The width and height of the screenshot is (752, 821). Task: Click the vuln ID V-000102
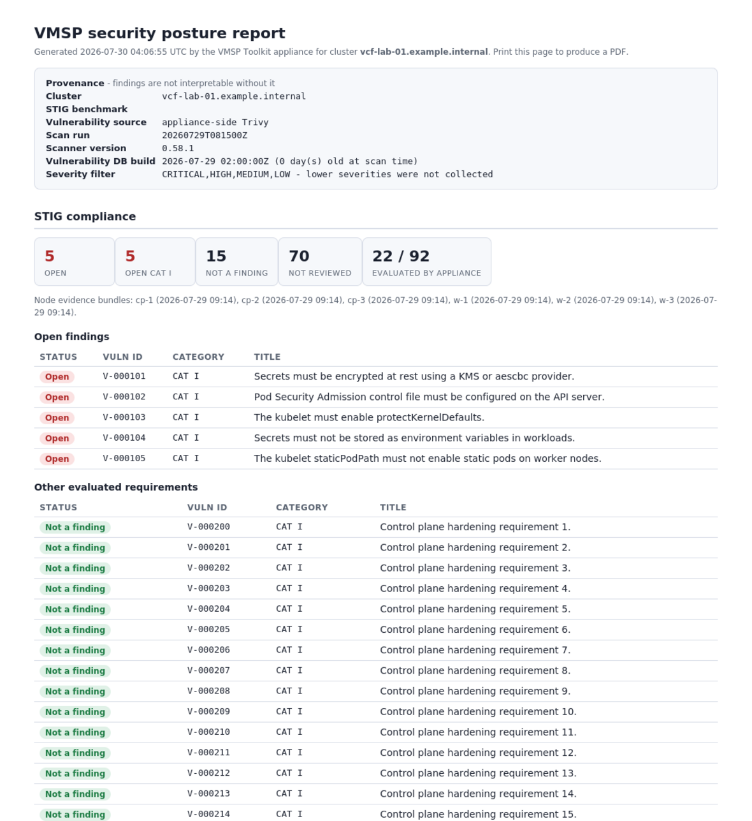click(x=124, y=397)
